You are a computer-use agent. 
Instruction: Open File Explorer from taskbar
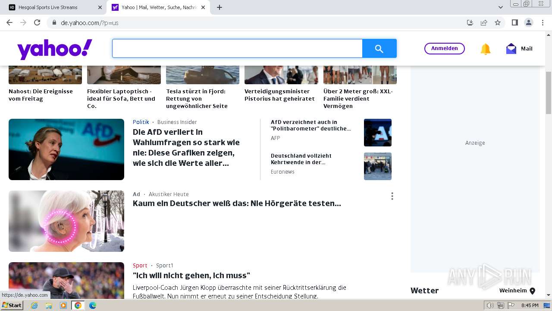click(x=49, y=305)
